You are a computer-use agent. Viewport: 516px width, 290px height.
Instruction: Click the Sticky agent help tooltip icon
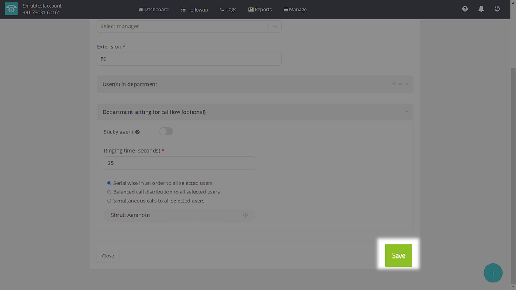coord(137,132)
